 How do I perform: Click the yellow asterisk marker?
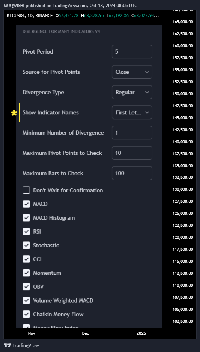click(14, 113)
